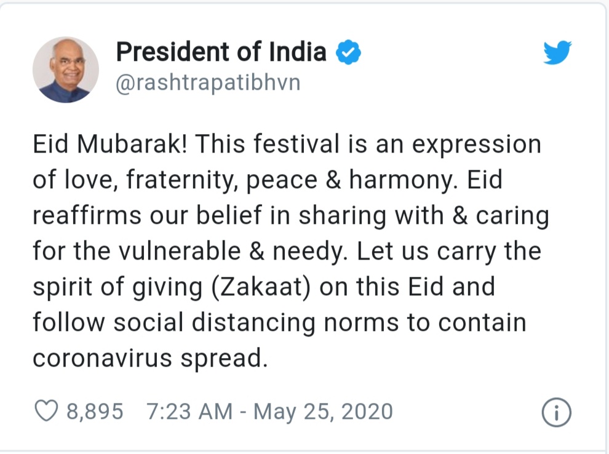Screen dimensions: 609x454
Task: Open the tweet info circle icon
Action: coord(556,412)
